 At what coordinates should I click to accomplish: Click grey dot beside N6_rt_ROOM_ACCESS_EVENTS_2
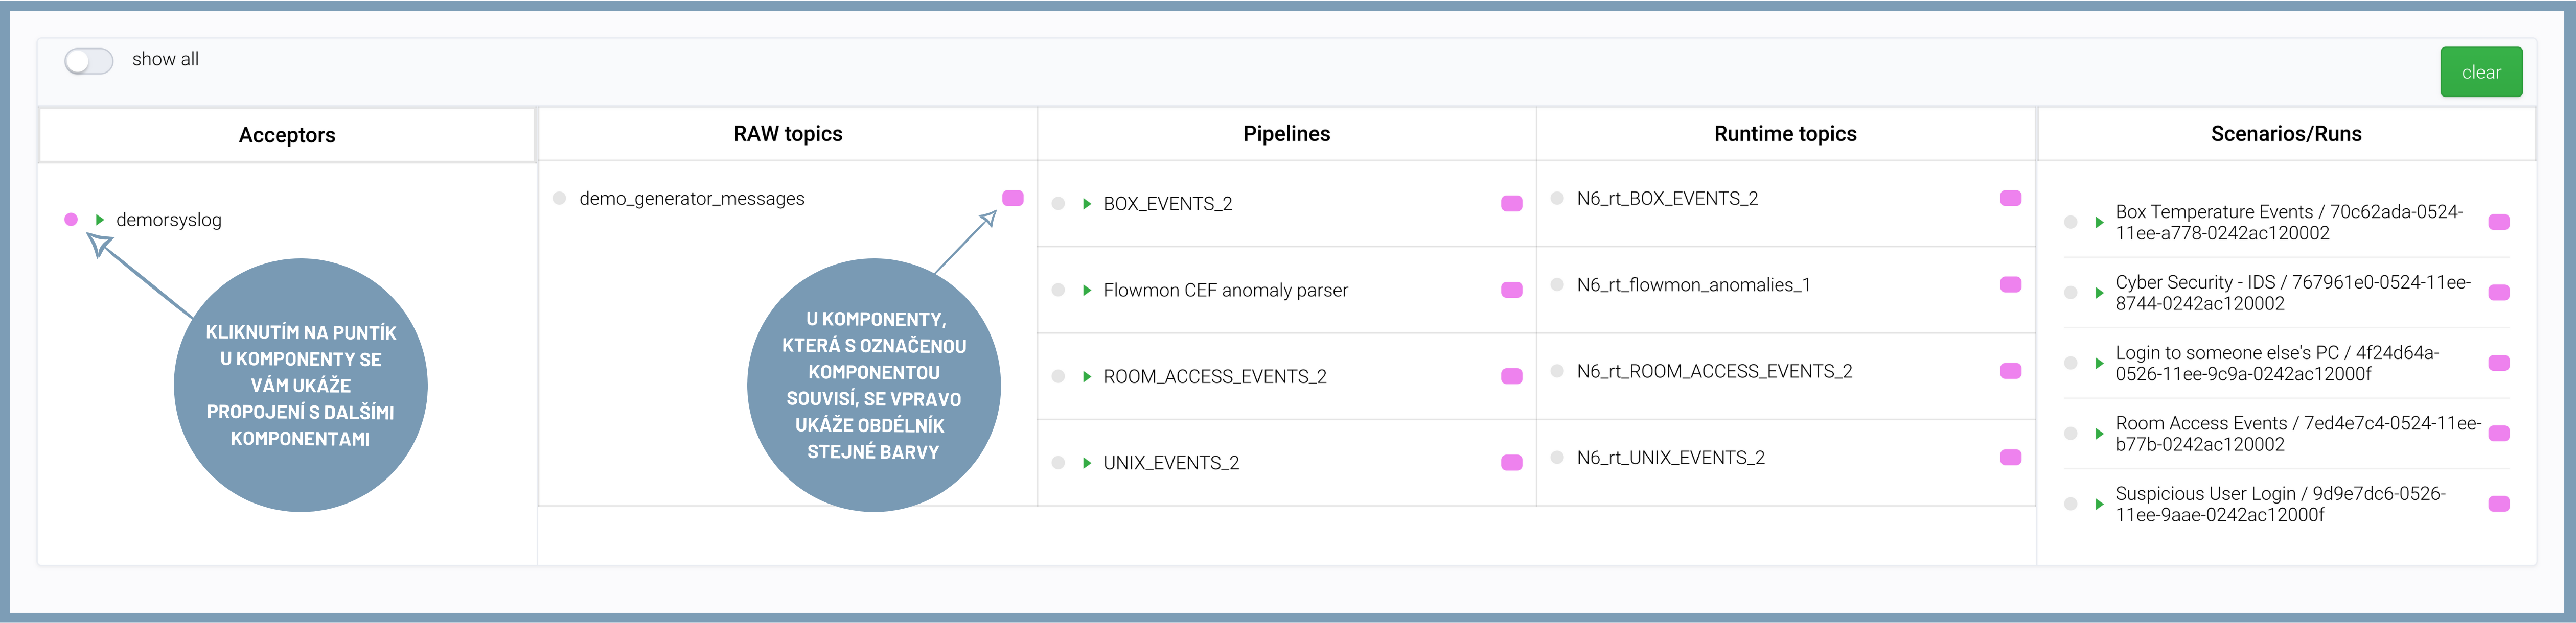[x=1557, y=371]
